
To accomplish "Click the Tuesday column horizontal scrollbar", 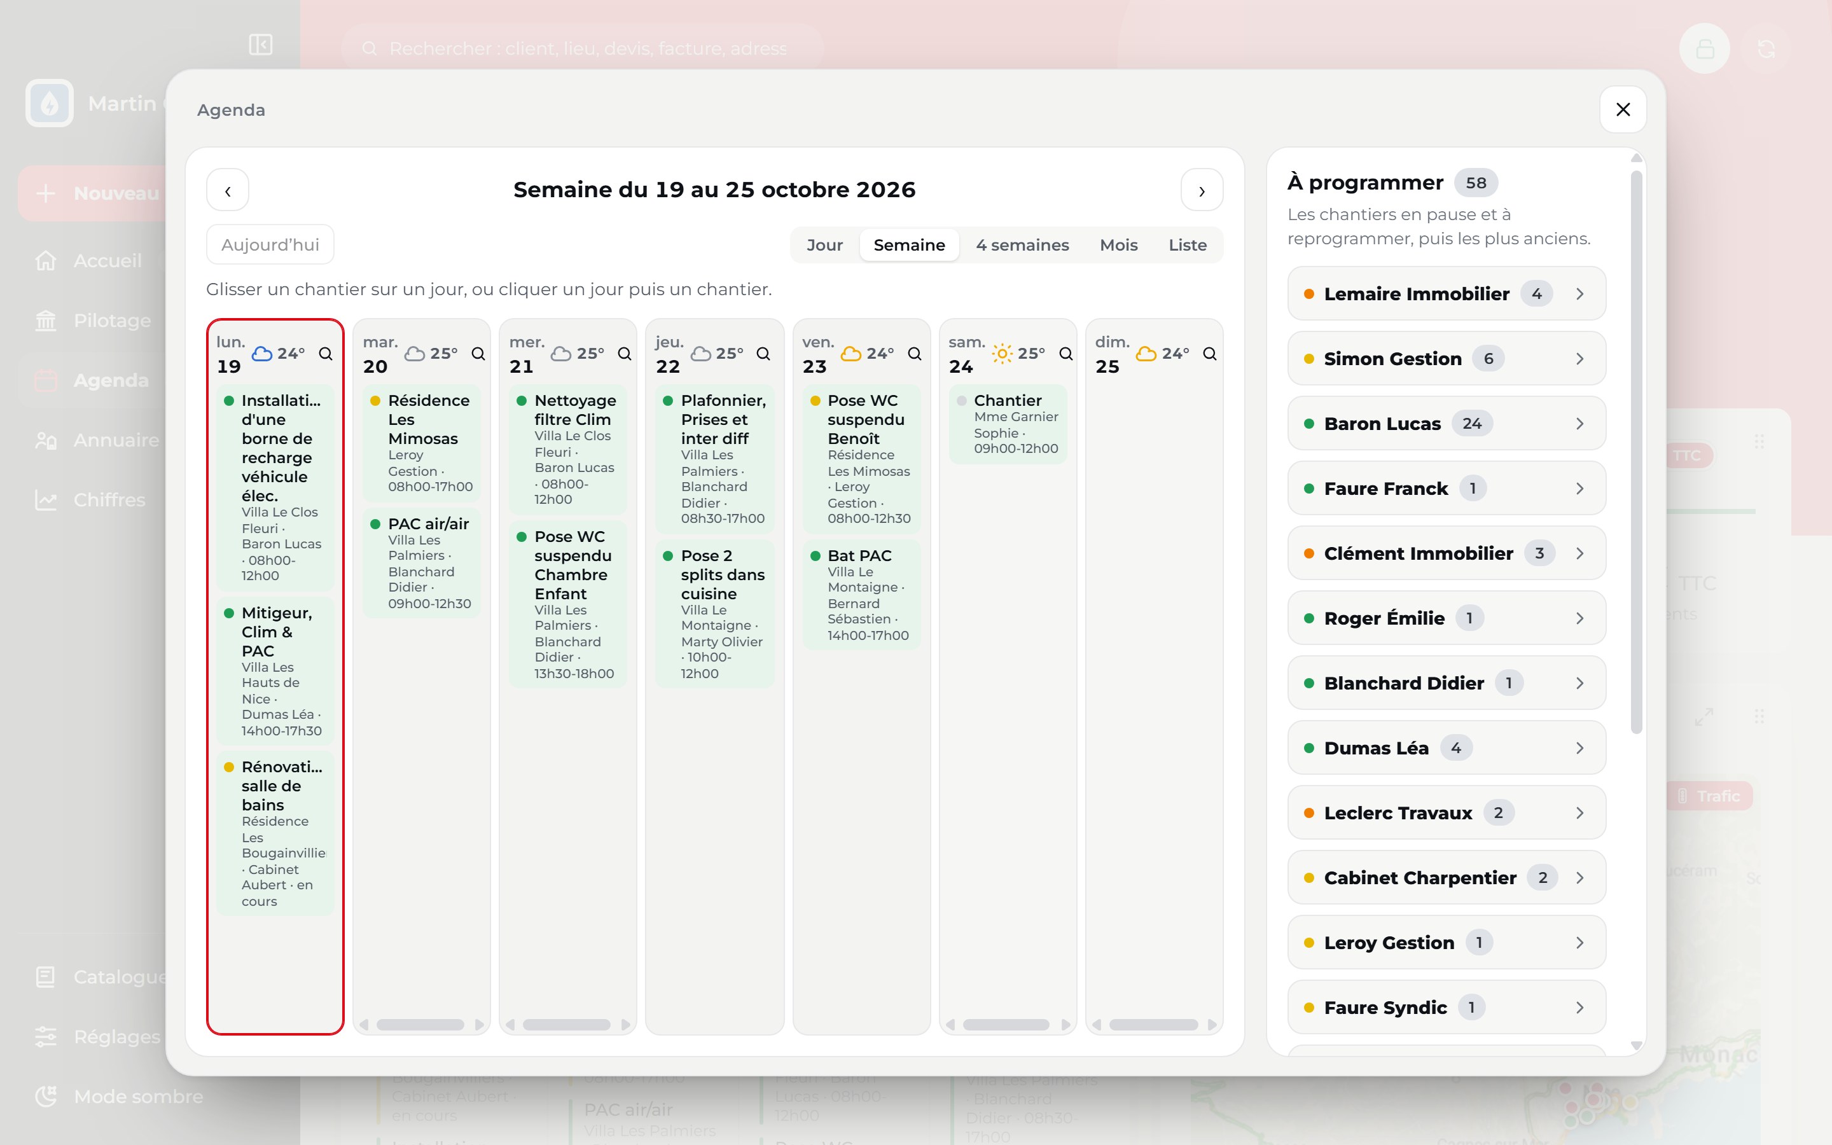I will [421, 1025].
